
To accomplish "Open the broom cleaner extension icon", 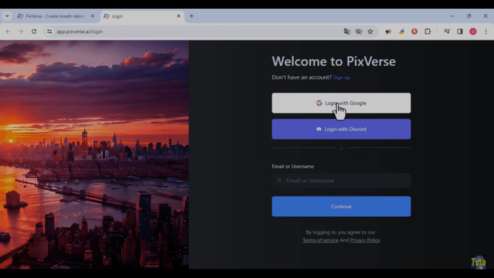I will [x=401, y=31].
